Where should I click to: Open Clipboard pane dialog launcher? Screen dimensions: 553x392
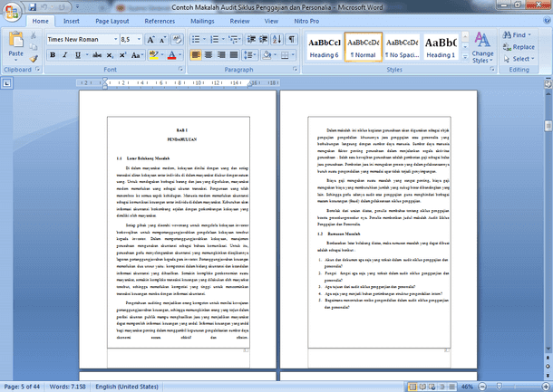point(38,70)
